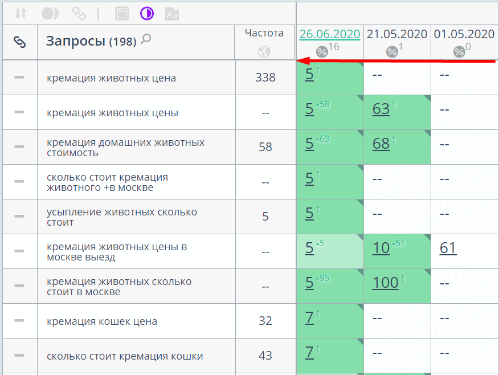The image size is (499, 375).
Task: Click the Запросы (198) column header
Action: [x=91, y=41]
